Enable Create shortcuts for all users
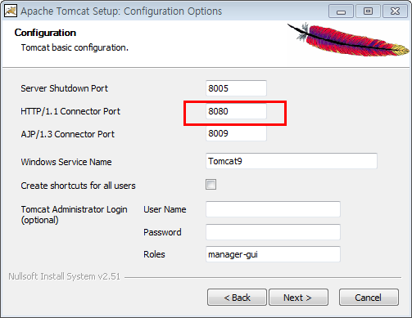 211,185
